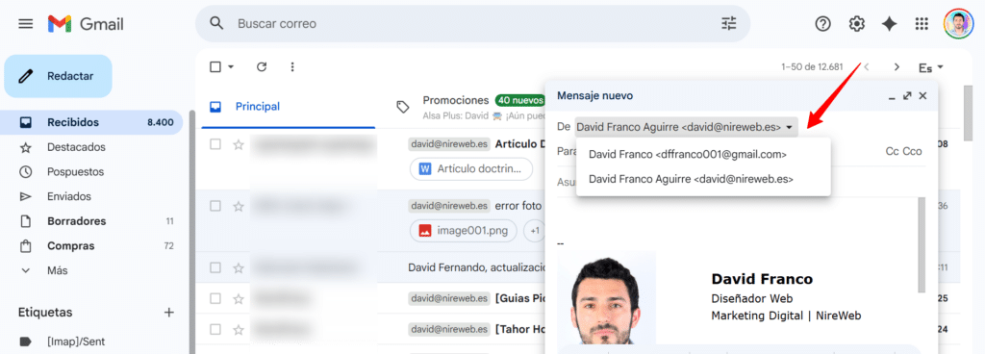The image size is (985, 354).
Task: Click the signature profile photo
Action: [606, 299]
